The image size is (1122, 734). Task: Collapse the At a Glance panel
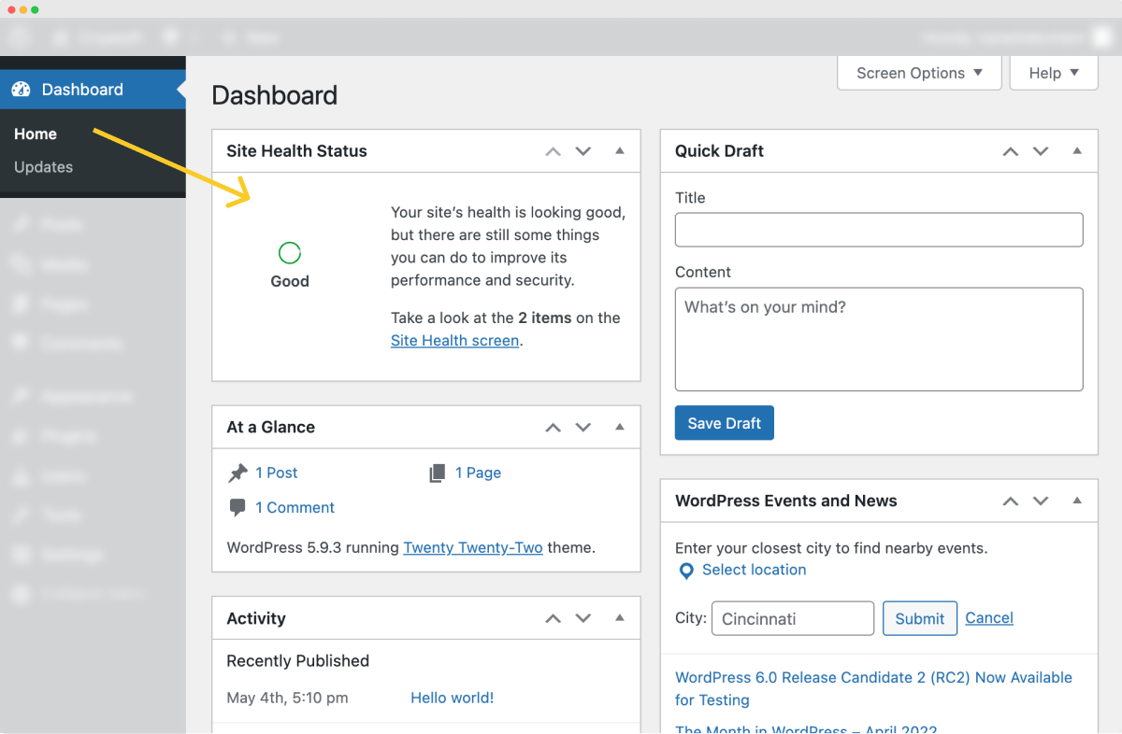tap(619, 427)
